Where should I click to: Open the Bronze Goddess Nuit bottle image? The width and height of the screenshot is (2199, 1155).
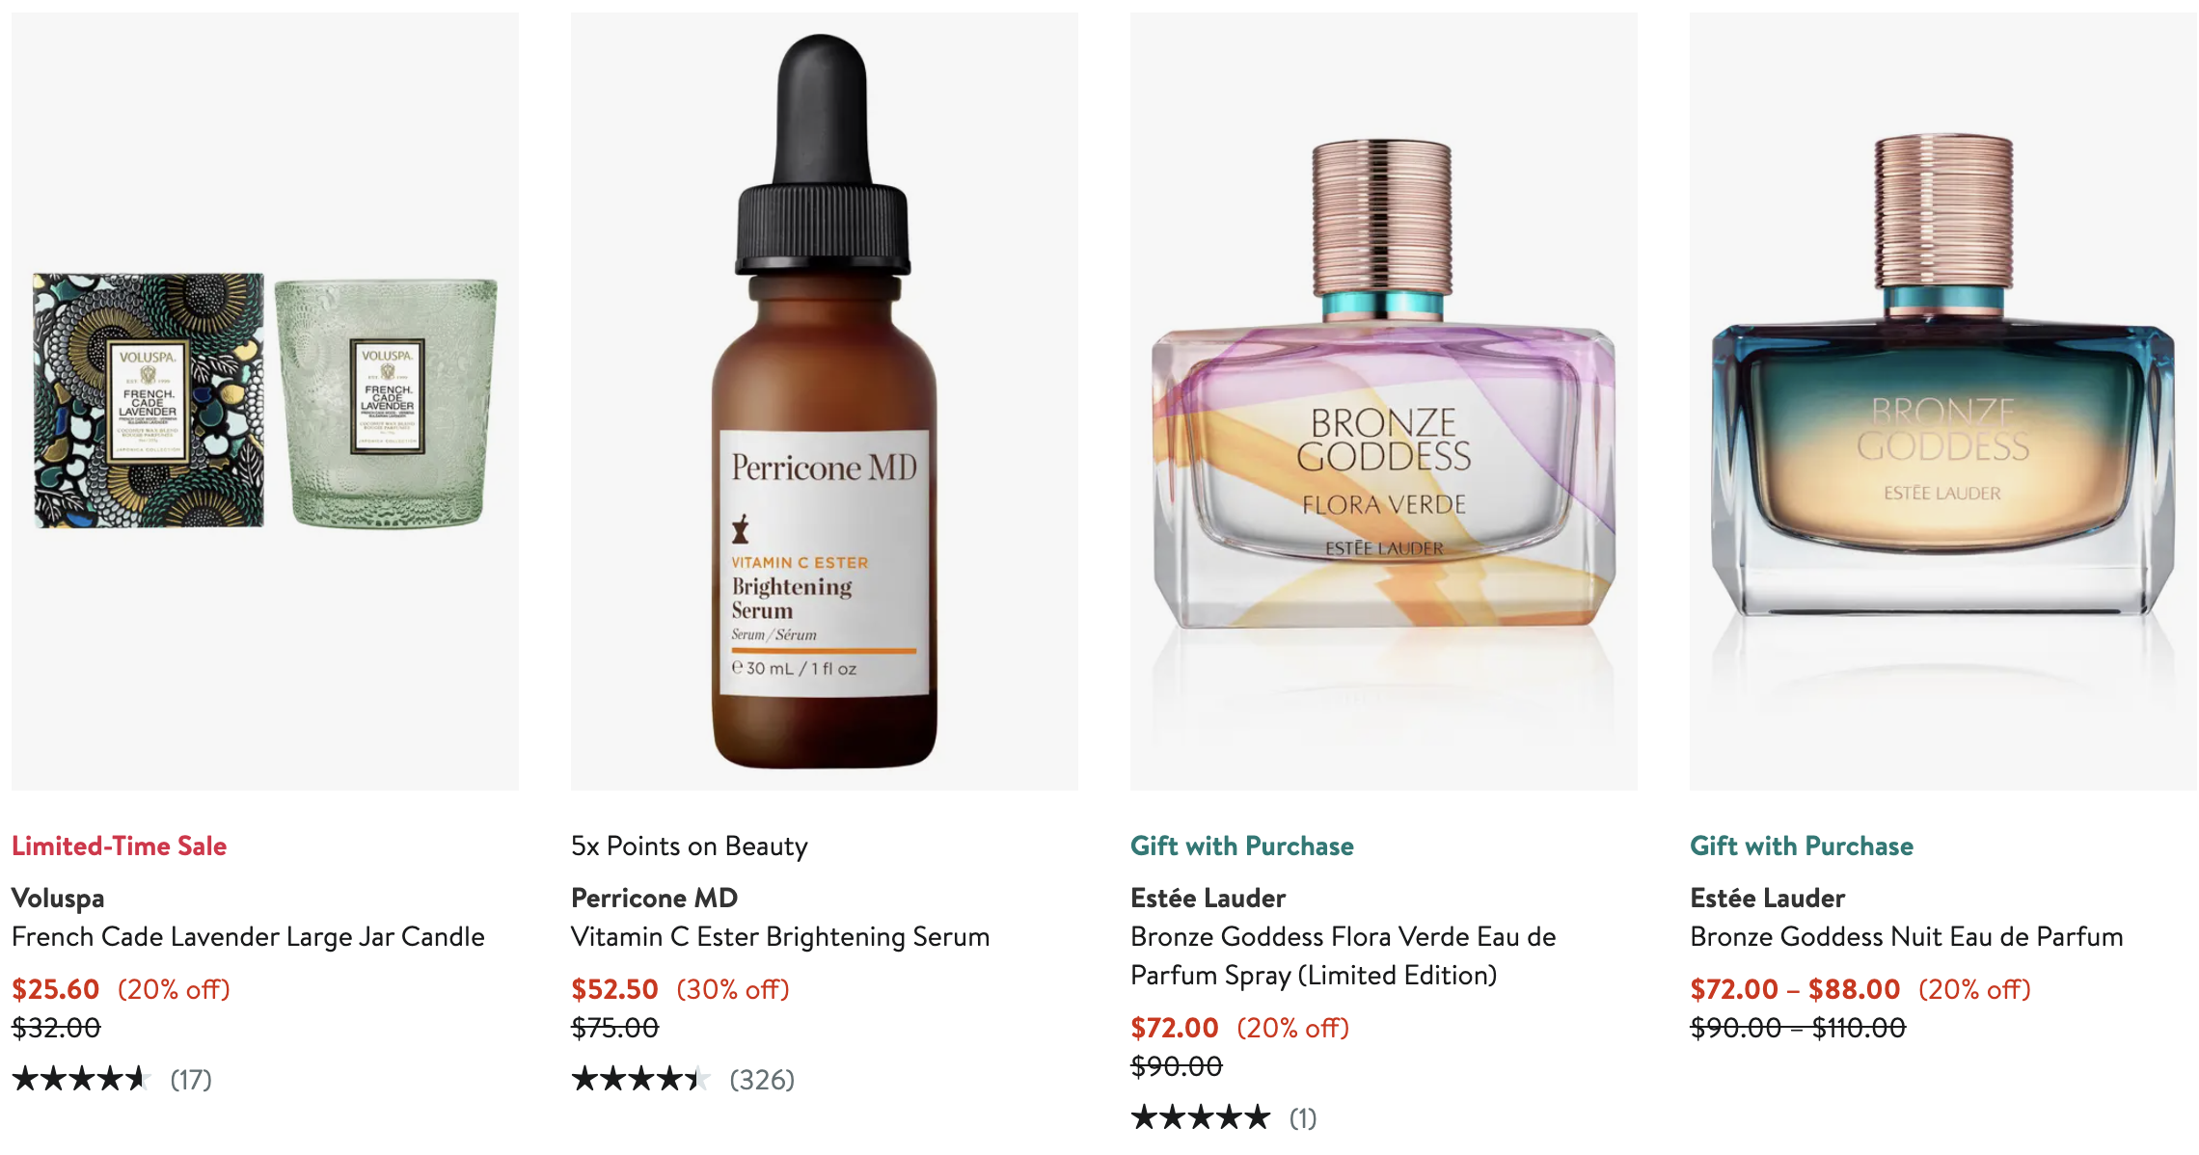1943,401
